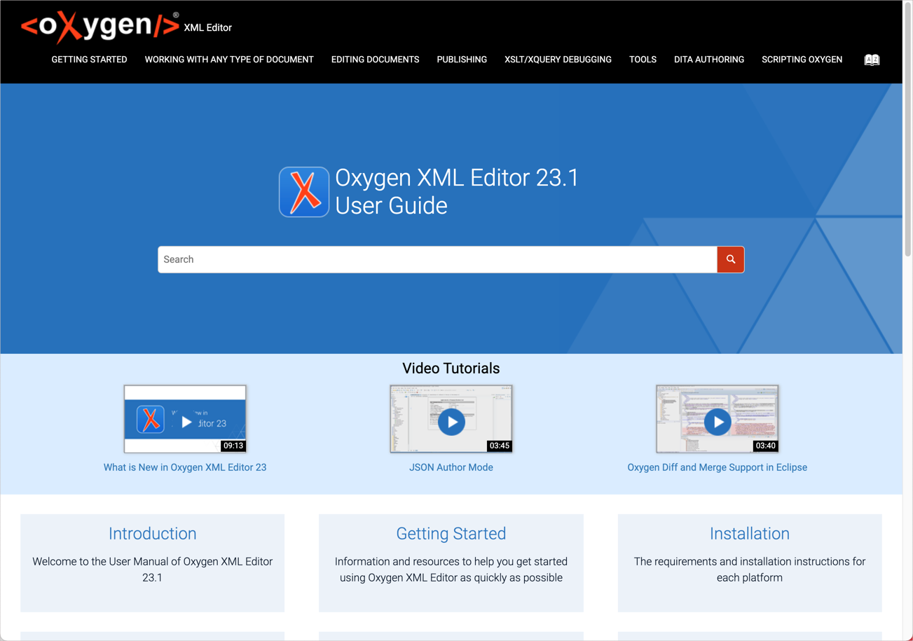The height and width of the screenshot is (641, 913).
Task: Open the Scripting Oxygen menu
Action: 802,60
